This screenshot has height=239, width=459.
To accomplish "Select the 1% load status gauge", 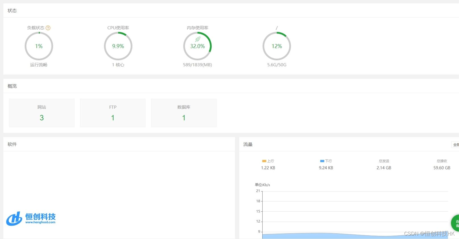I will 39,46.
